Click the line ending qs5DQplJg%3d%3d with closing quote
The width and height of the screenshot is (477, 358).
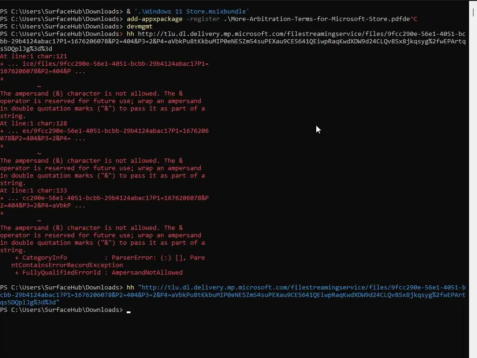pyautogui.click(x=30, y=302)
